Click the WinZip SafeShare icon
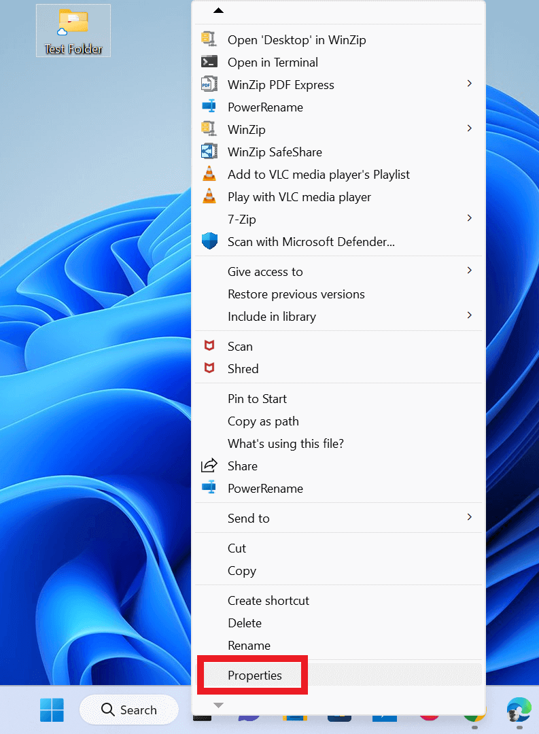This screenshot has width=539, height=734. click(x=209, y=151)
